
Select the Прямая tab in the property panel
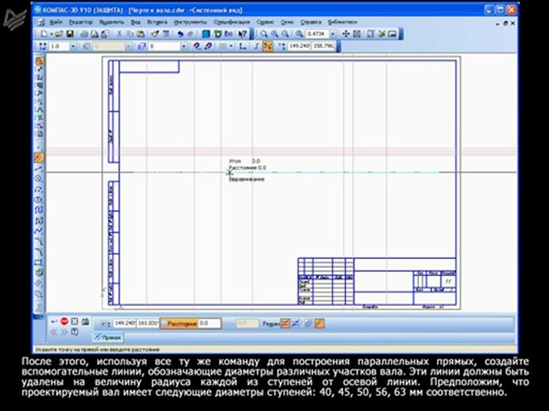click(108, 338)
